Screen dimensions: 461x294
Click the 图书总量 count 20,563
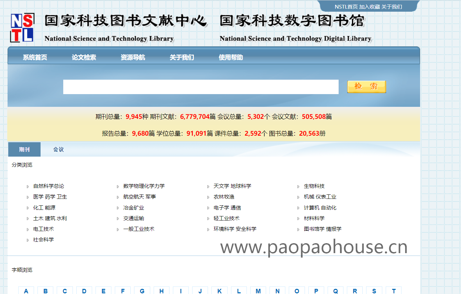pyautogui.click(x=309, y=134)
